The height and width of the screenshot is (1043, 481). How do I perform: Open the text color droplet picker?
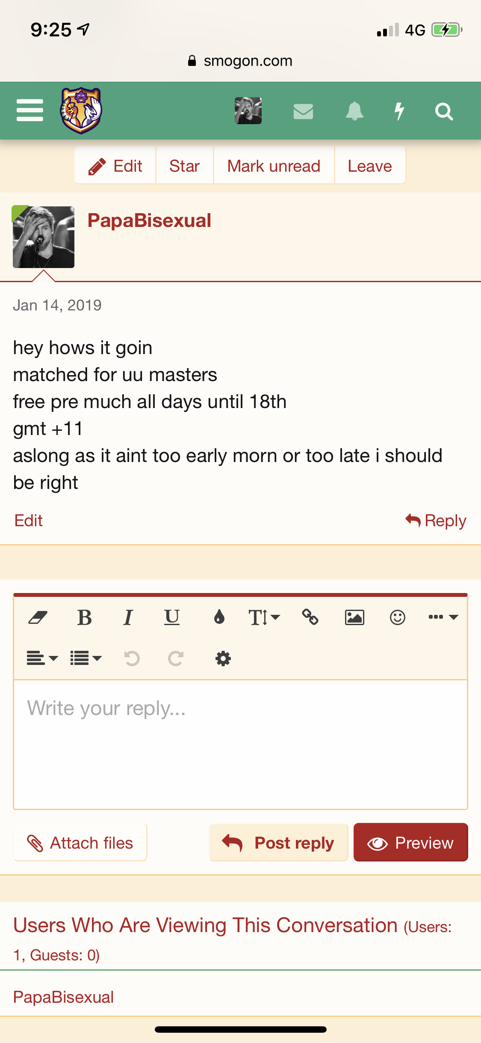coord(219,617)
